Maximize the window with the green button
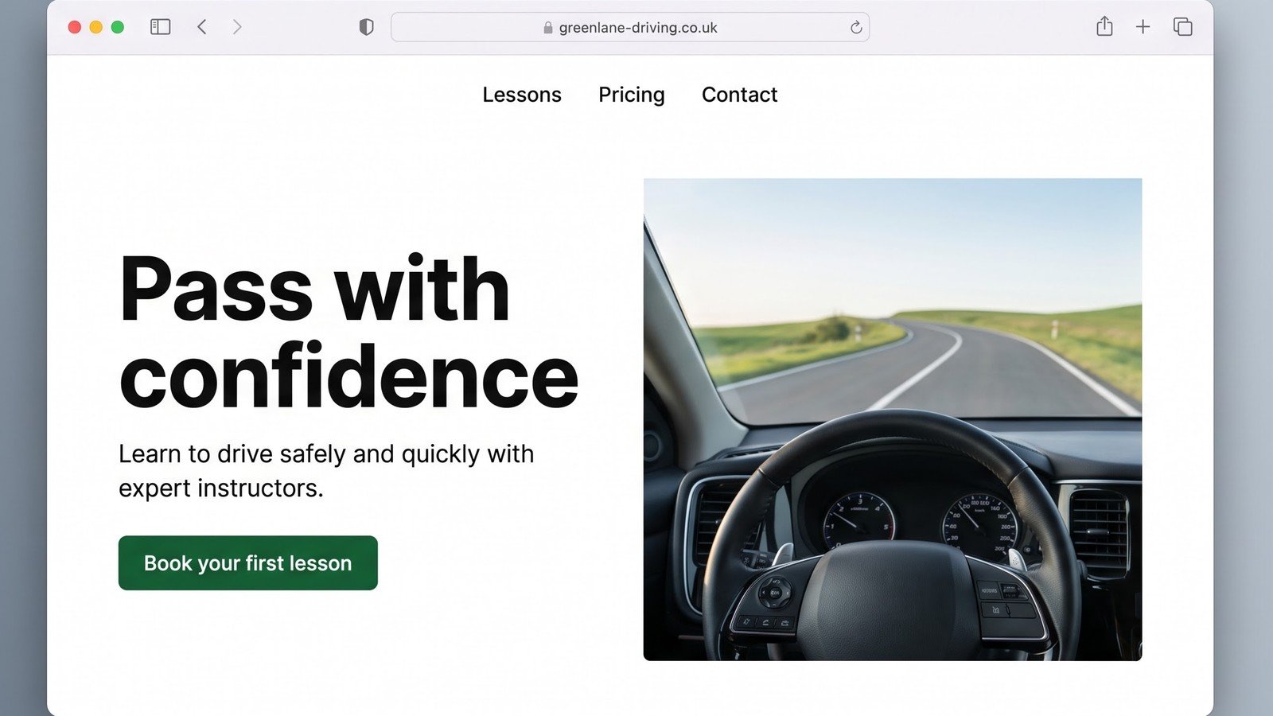This screenshot has width=1273, height=716. pyautogui.click(x=118, y=27)
